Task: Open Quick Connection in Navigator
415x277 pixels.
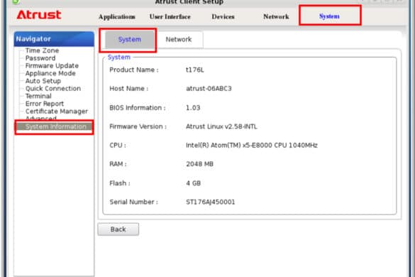Action: 53,88
